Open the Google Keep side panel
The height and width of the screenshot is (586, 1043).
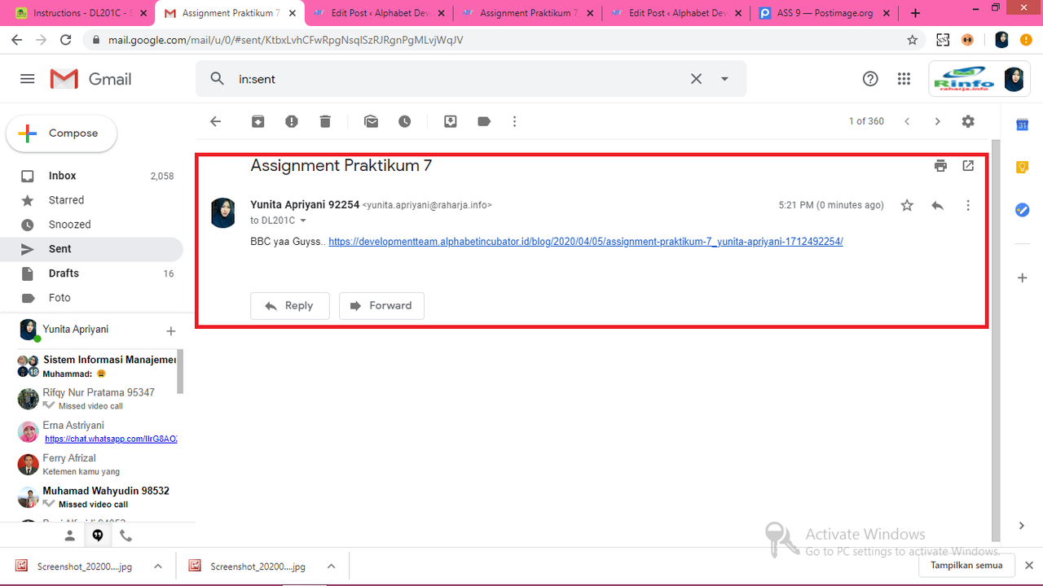tap(1022, 167)
